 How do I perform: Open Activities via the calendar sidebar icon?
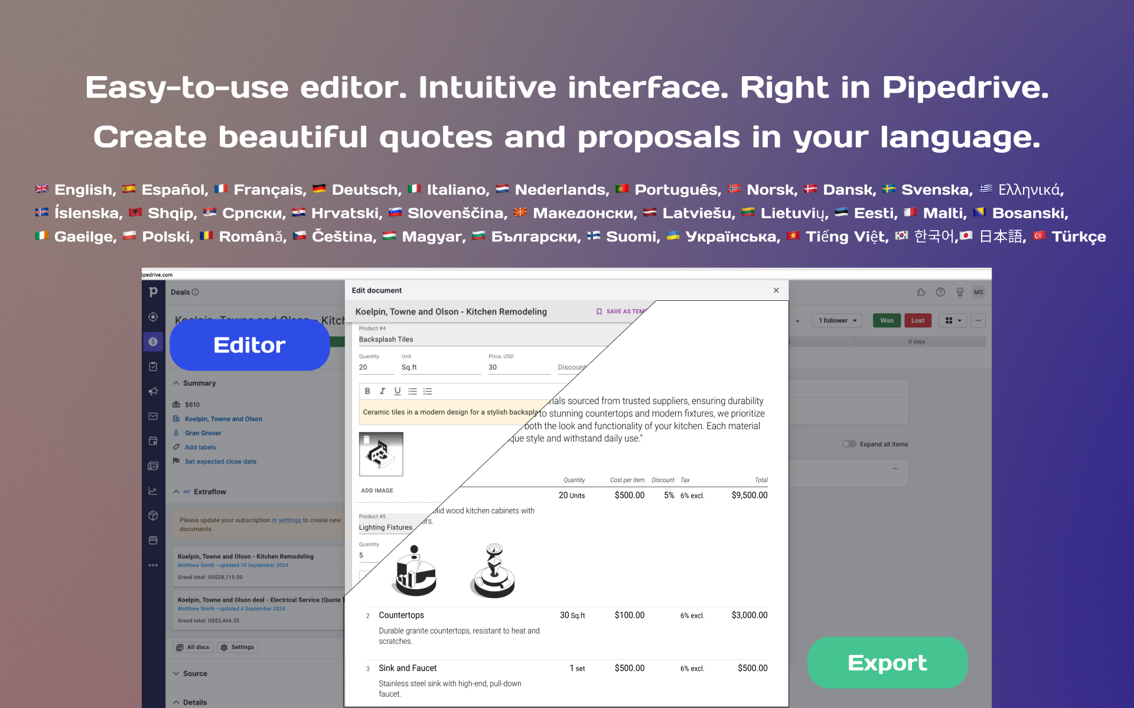click(x=153, y=441)
